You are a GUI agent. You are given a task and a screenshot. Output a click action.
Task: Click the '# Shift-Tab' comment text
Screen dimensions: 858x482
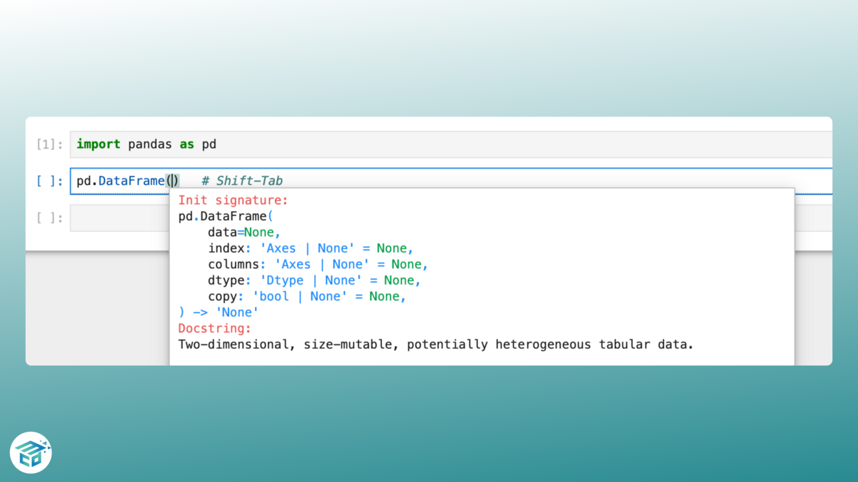[242, 181]
